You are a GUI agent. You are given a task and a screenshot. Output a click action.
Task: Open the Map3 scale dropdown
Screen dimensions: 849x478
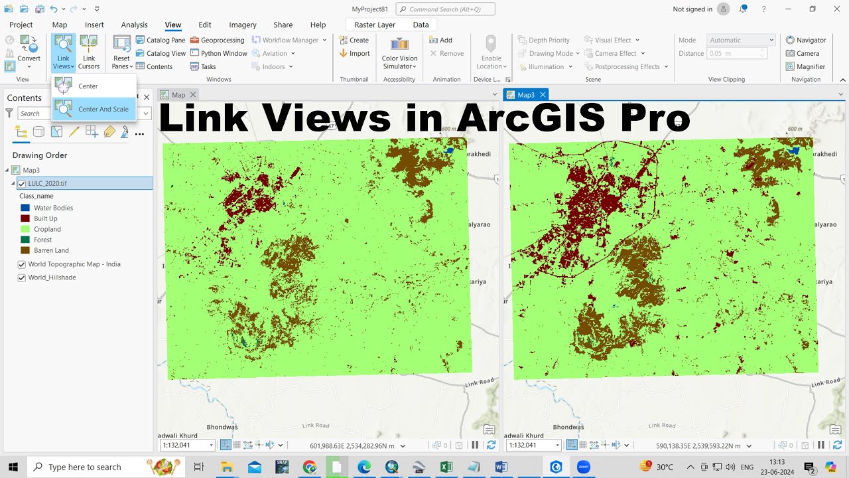click(x=557, y=445)
